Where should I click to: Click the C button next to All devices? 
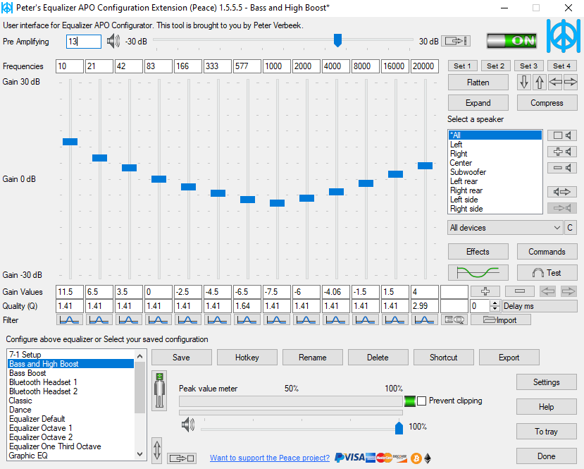point(570,228)
